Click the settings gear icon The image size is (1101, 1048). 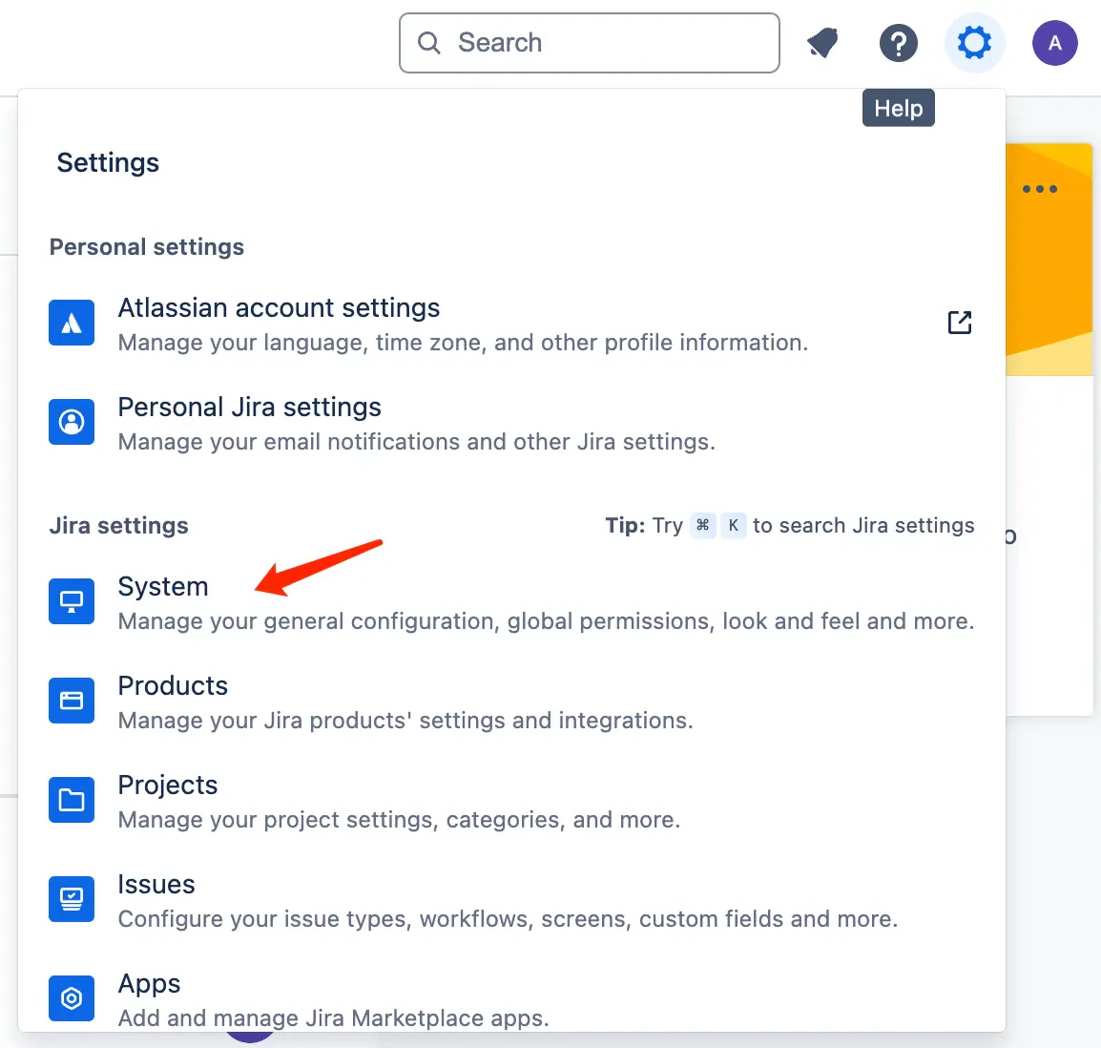point(974,42)
